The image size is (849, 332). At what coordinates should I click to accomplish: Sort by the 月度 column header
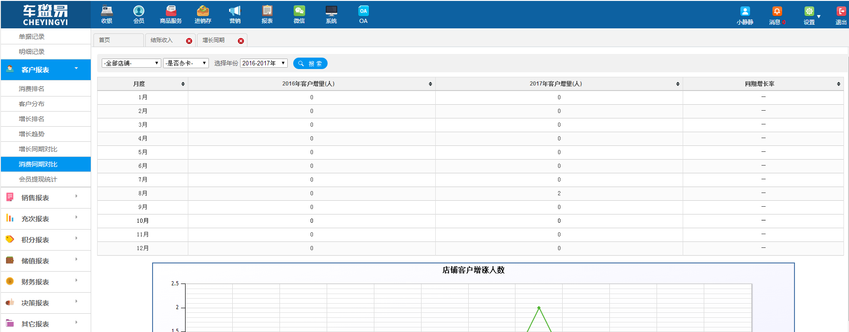click(142, 84)
